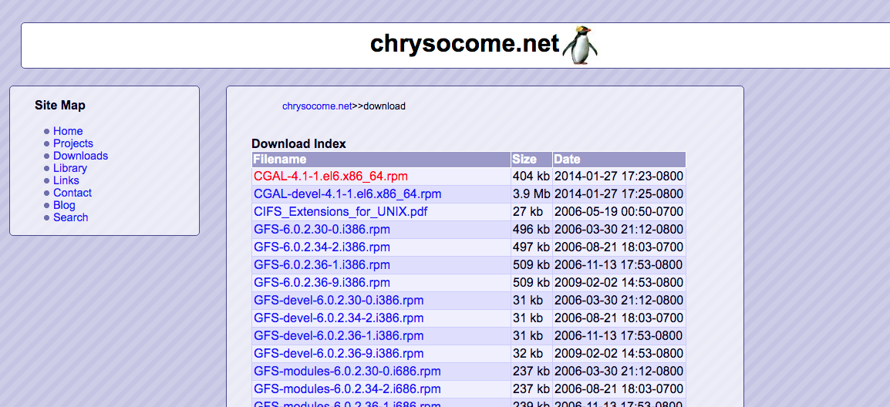Select date 2006-05-19 00:50-0700
This screenshot has width=890, height=407.
pos(619,212)
